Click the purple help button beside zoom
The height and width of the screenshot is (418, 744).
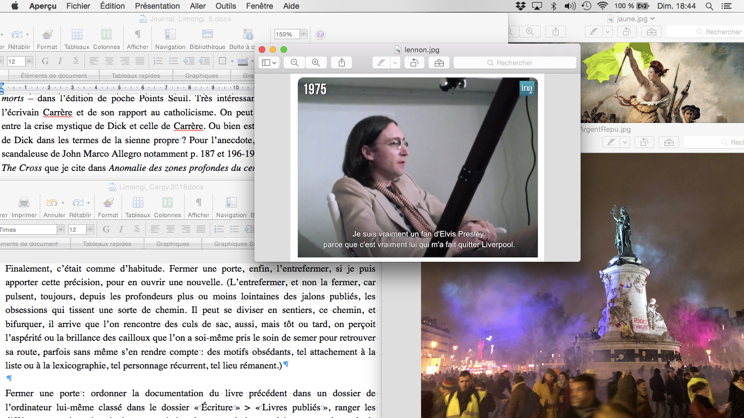[320, 34]
